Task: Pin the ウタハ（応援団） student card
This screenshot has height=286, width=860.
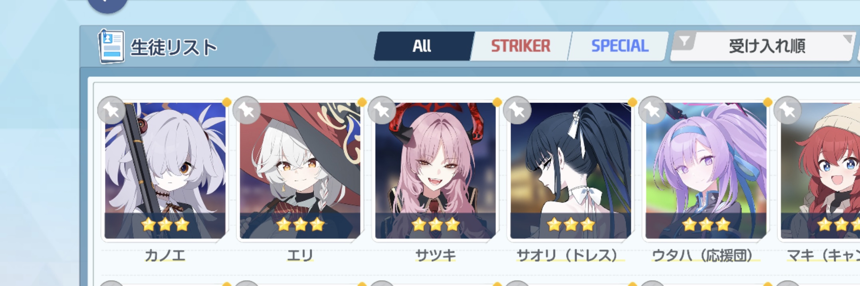Action: pos(652,110)
